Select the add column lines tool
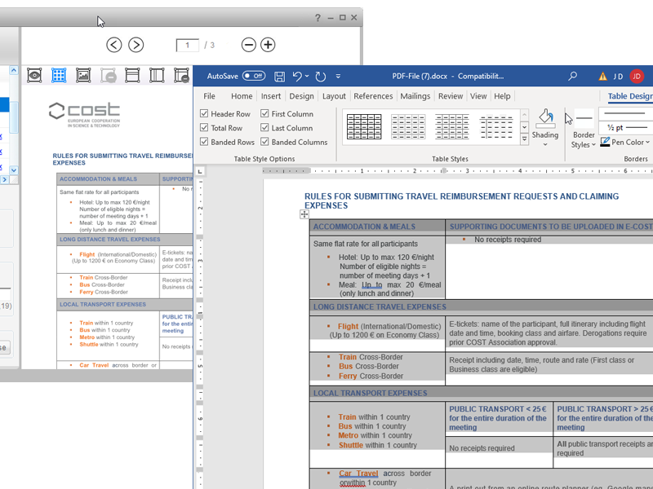The height and width of the screenshot is (489, 653). [x=157, y=75]
